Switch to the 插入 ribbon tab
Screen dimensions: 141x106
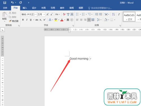click(x=25, y=8)
